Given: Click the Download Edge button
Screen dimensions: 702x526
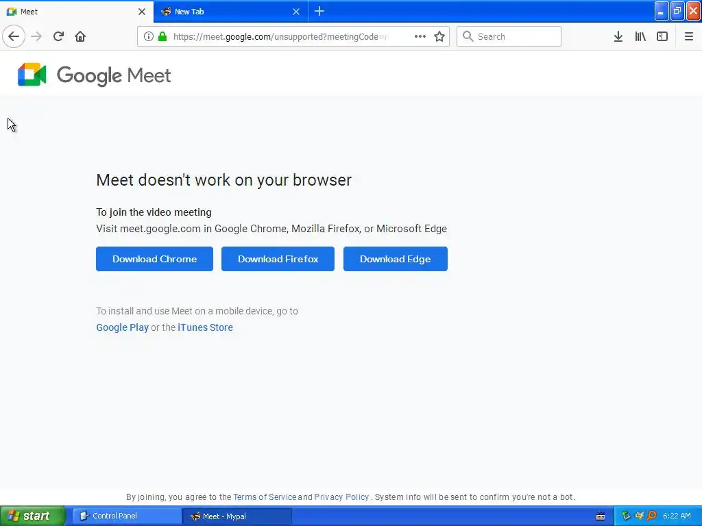Looking at the screenshot, I should (x=396, y=259).
